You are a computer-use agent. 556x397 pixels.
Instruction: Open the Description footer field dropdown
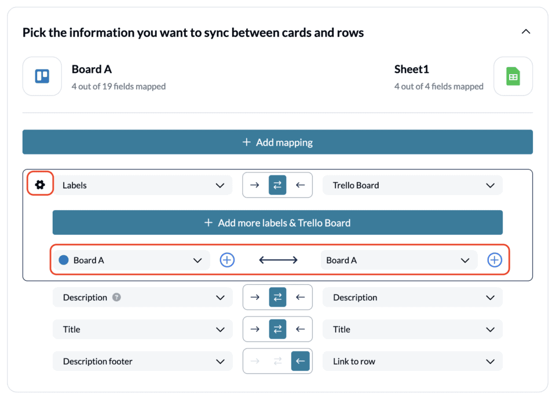coord(142,361)
